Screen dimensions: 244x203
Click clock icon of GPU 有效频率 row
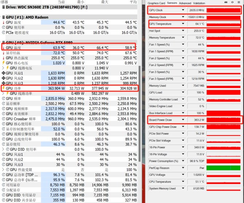tap(3, 114)
